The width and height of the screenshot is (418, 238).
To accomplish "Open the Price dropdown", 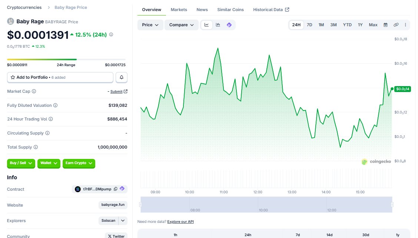I will (150, 25).
